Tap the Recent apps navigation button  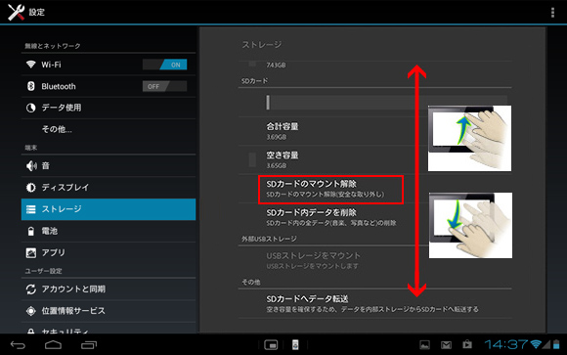[89, 345]
